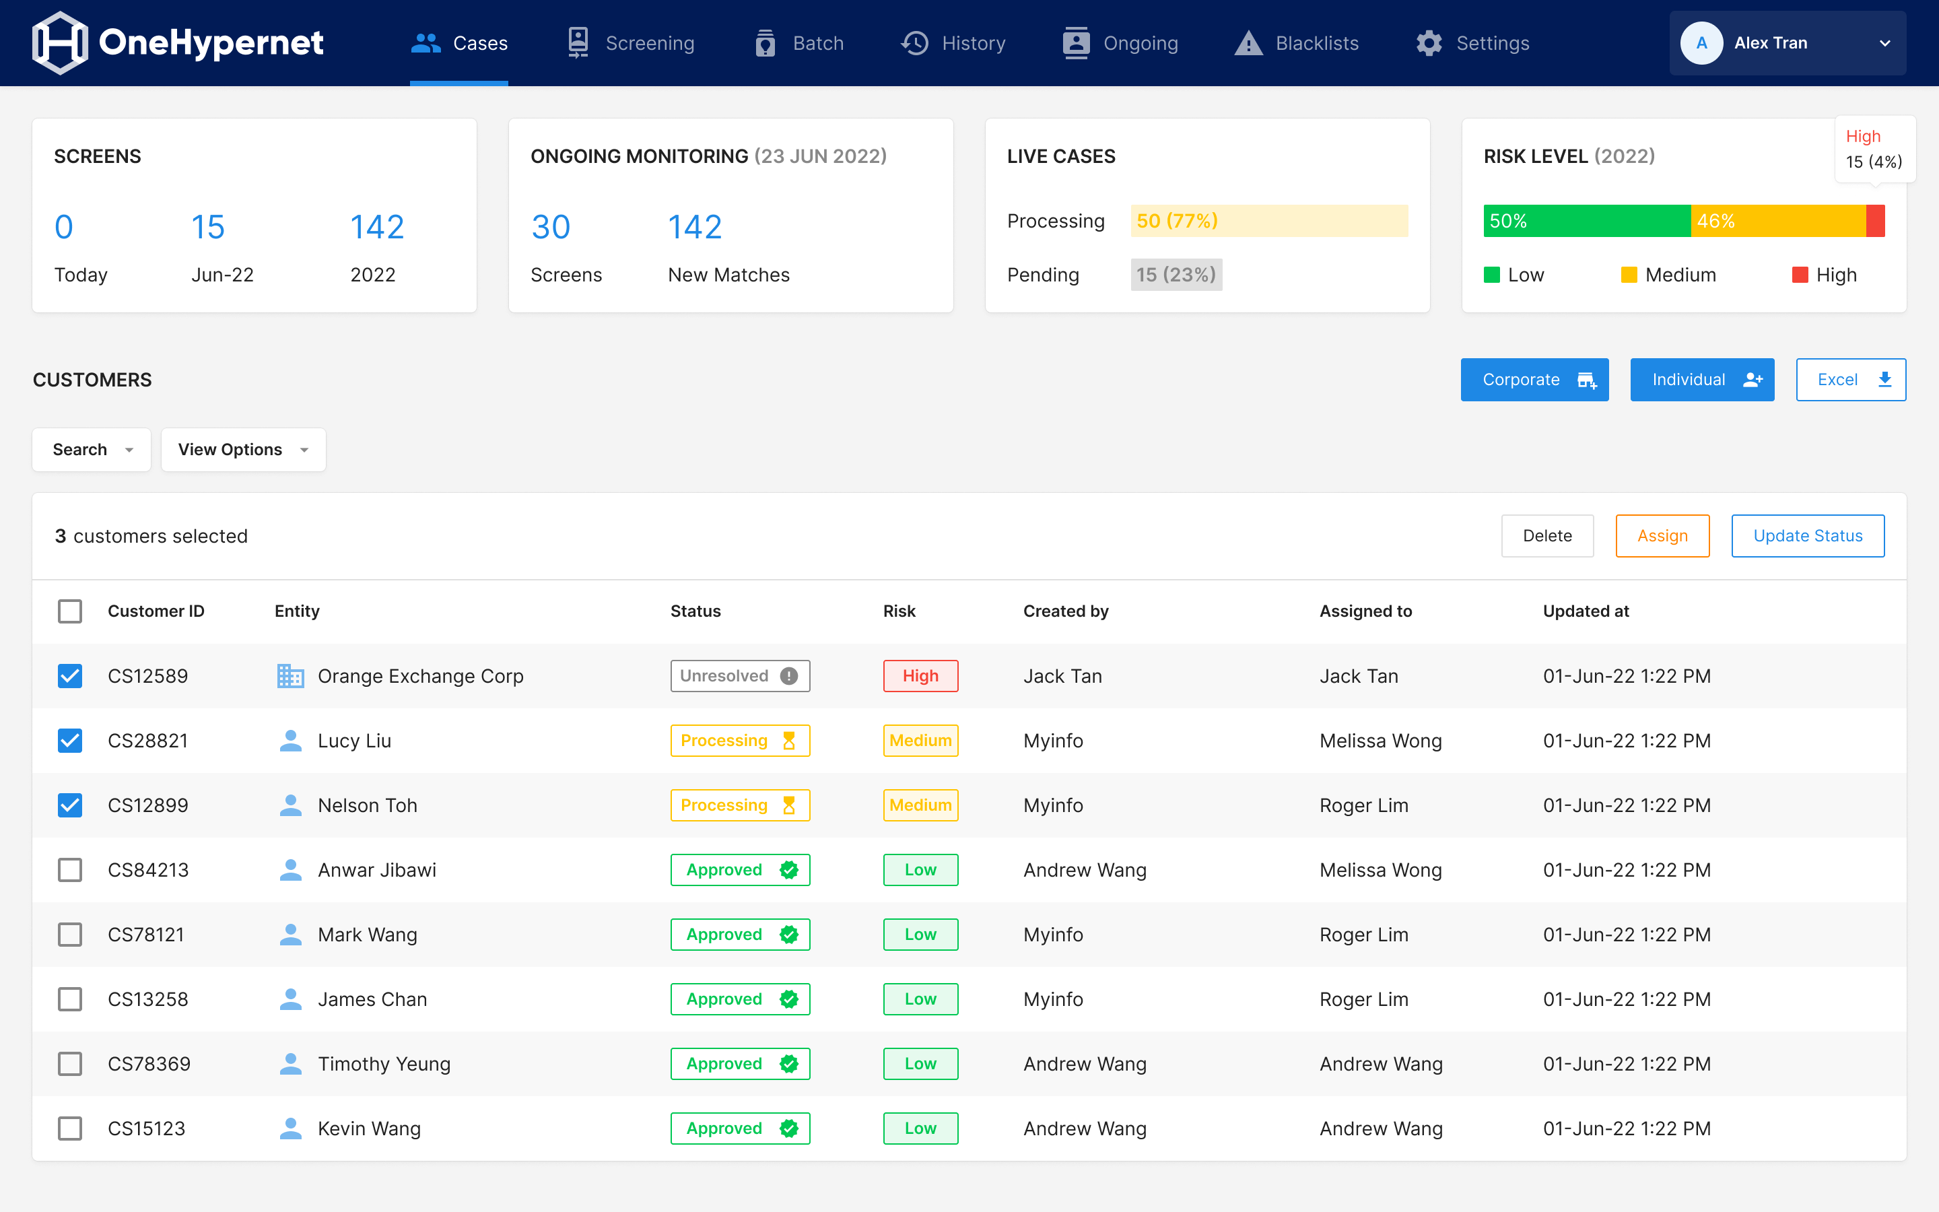Open the Ongoing menu item
Screen dimensions: 1939x1212
[1120, 42]
